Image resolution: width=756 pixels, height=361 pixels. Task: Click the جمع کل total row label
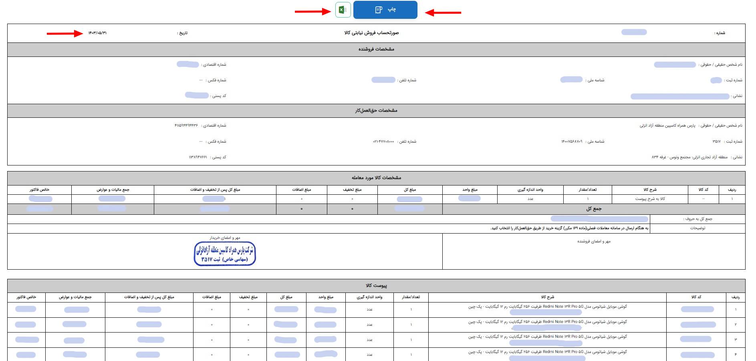click(593, 209)
